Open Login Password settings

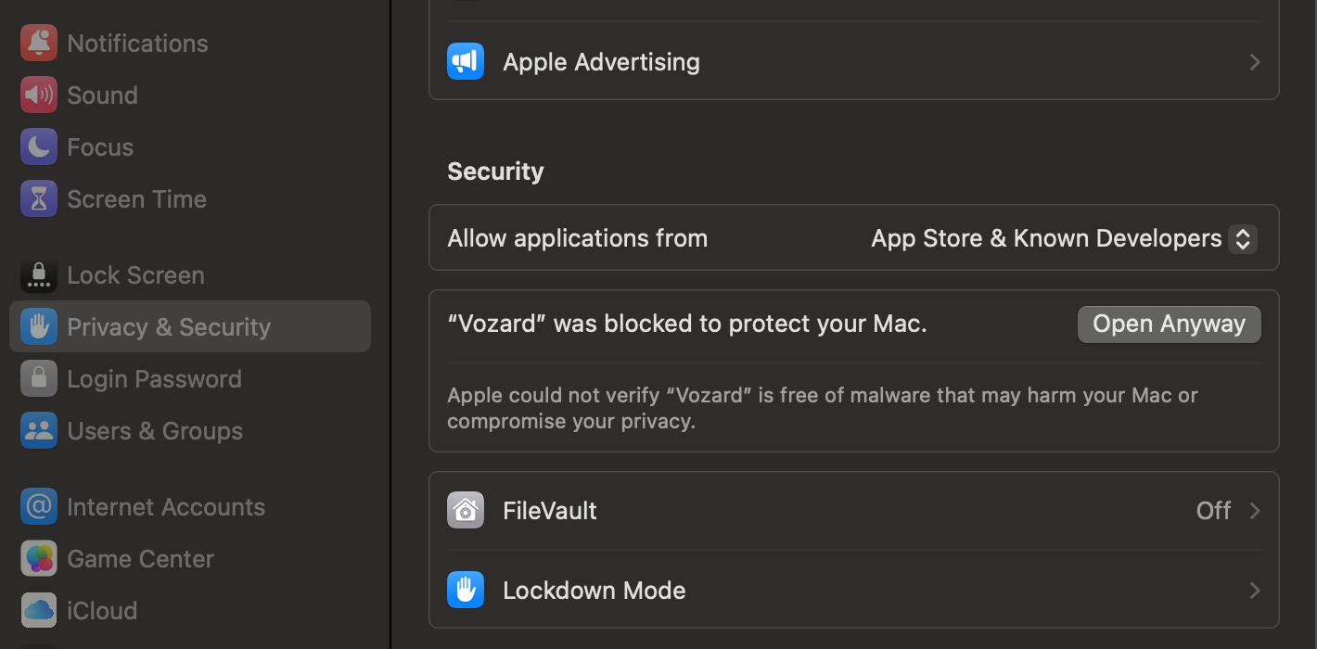(x=154, y=378)
